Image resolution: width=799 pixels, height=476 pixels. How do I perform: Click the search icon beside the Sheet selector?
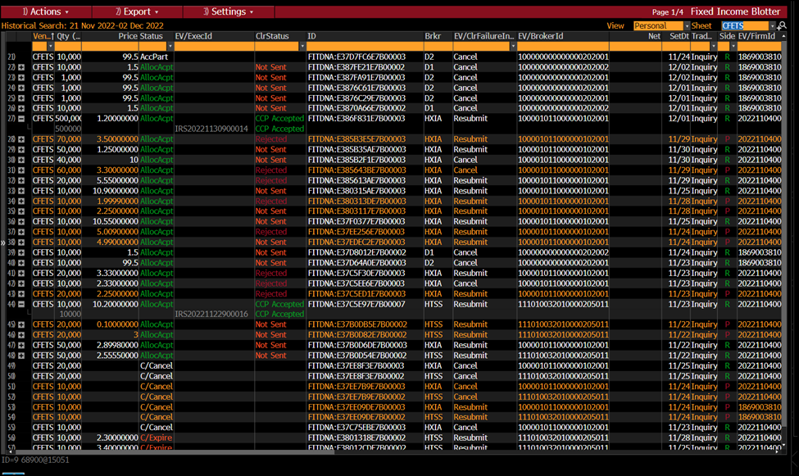[x=782, y=25]
